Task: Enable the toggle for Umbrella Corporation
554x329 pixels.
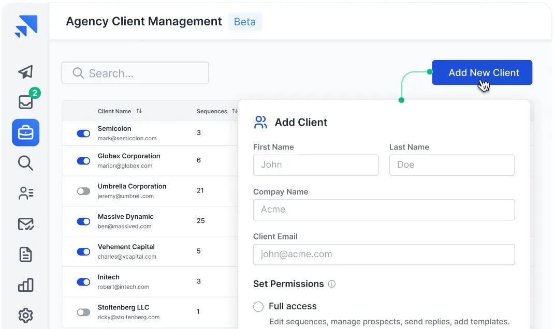Action: 83,191
